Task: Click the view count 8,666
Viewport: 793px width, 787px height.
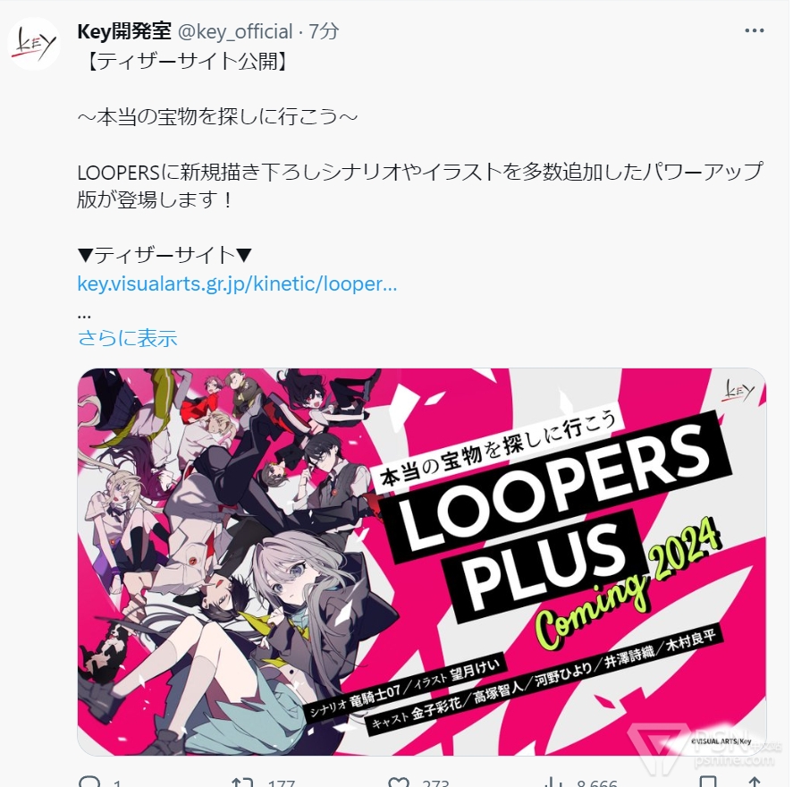Action: click(x=597, y=783)
